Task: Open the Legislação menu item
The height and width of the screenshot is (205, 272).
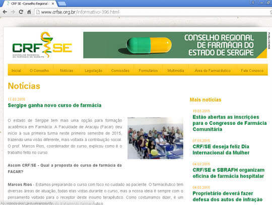Action: coord(93,71)
